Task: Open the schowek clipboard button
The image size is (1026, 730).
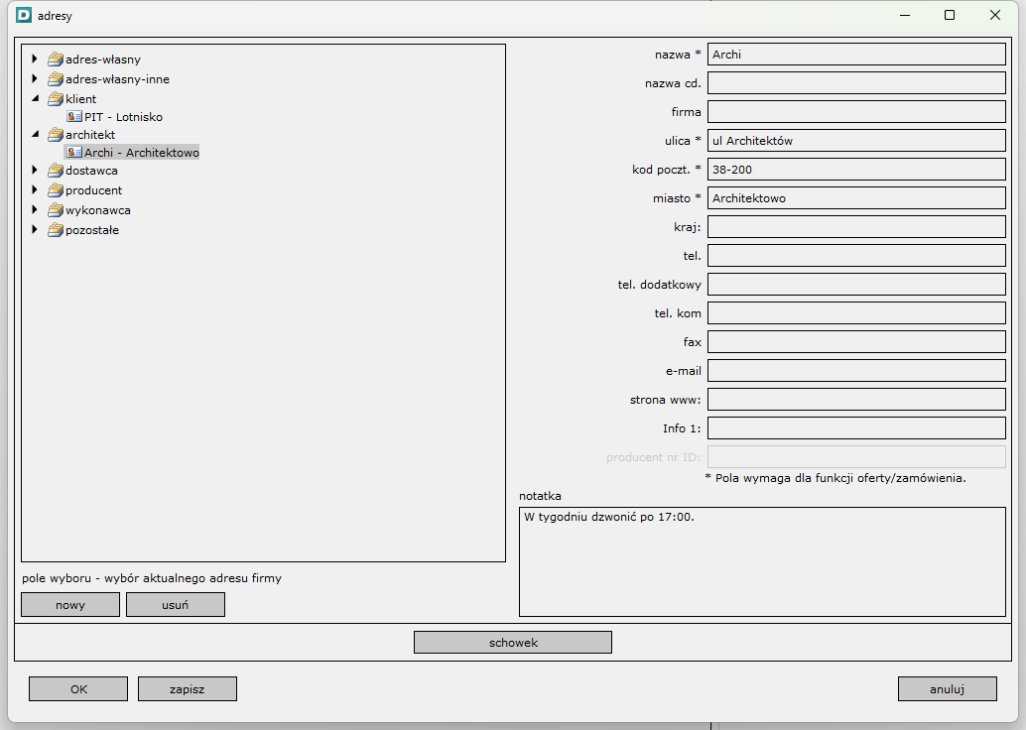Action: pos(513,643)
